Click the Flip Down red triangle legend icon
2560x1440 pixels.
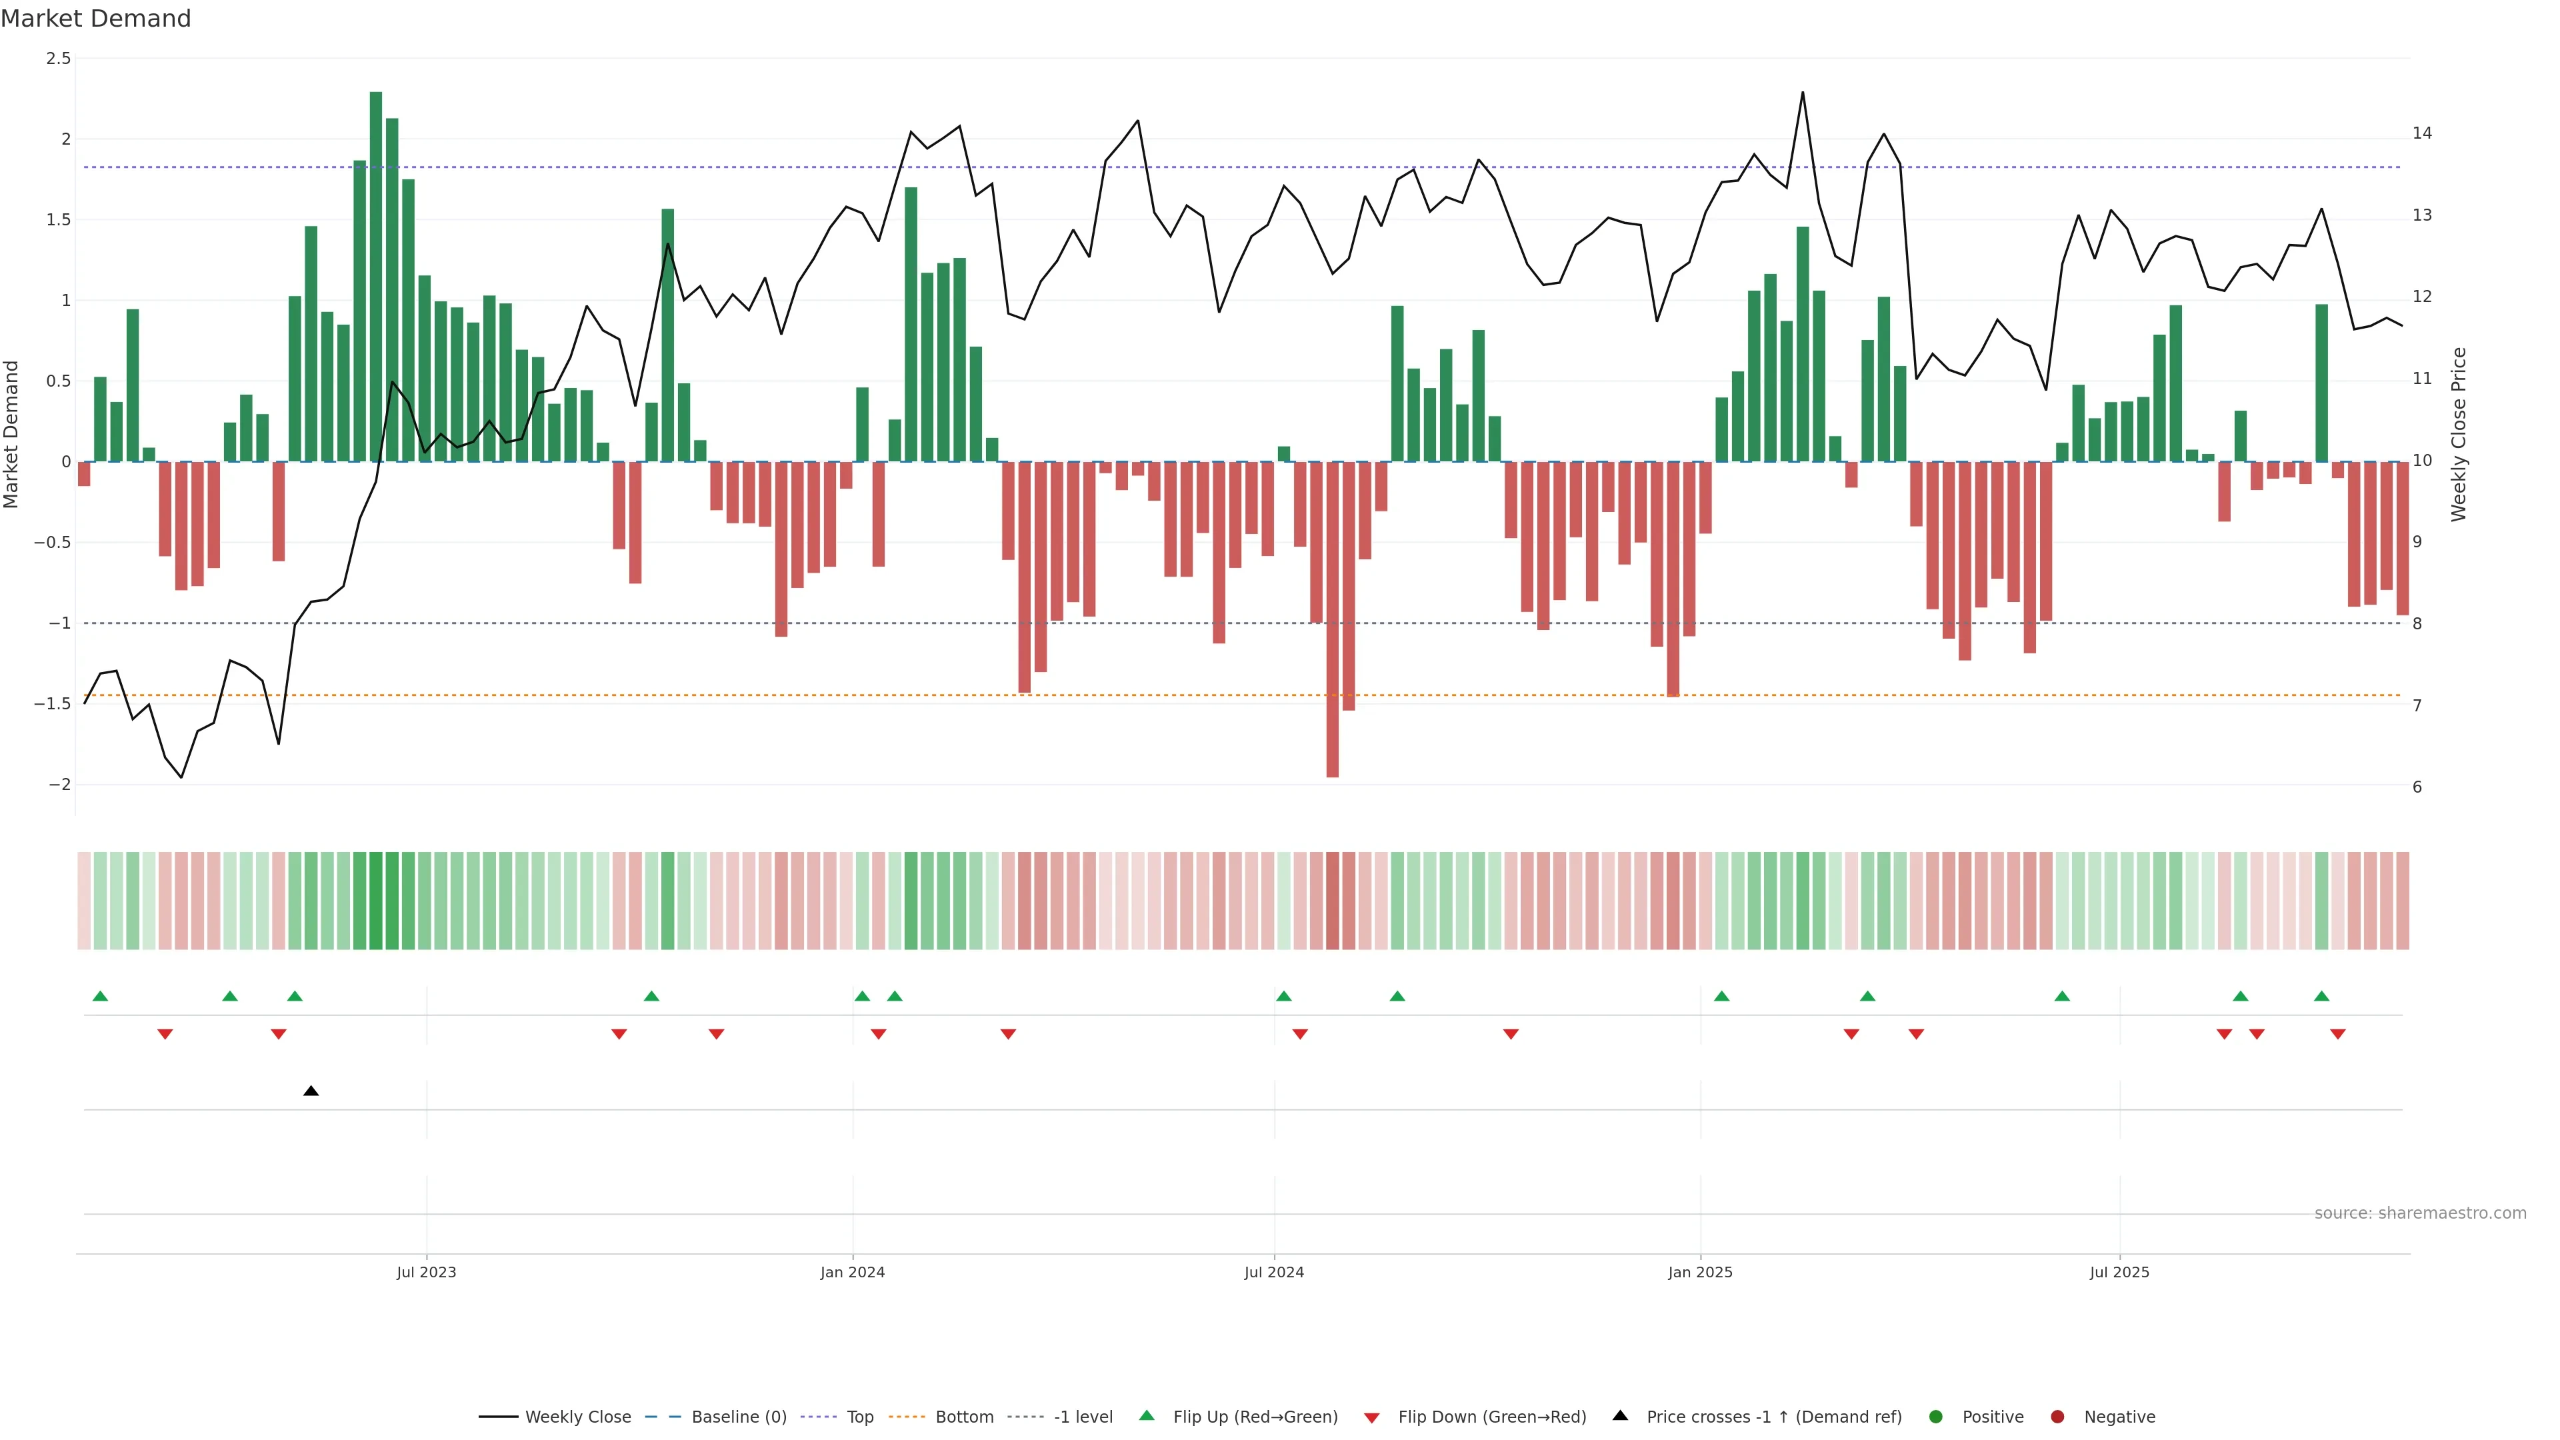(1371, 1417)
